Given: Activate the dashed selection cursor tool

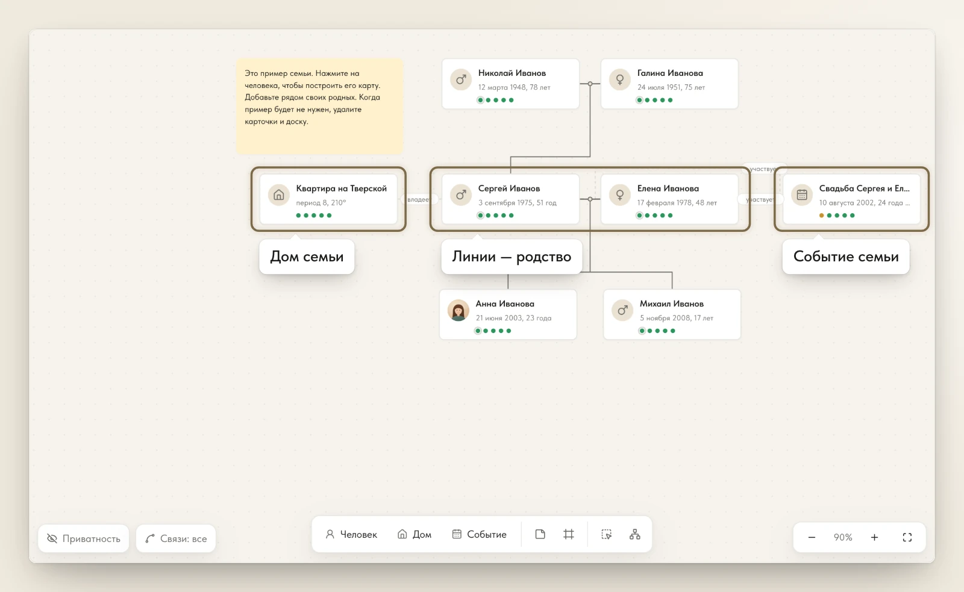Looking at the screenshot, I should [x=607, y=534].
